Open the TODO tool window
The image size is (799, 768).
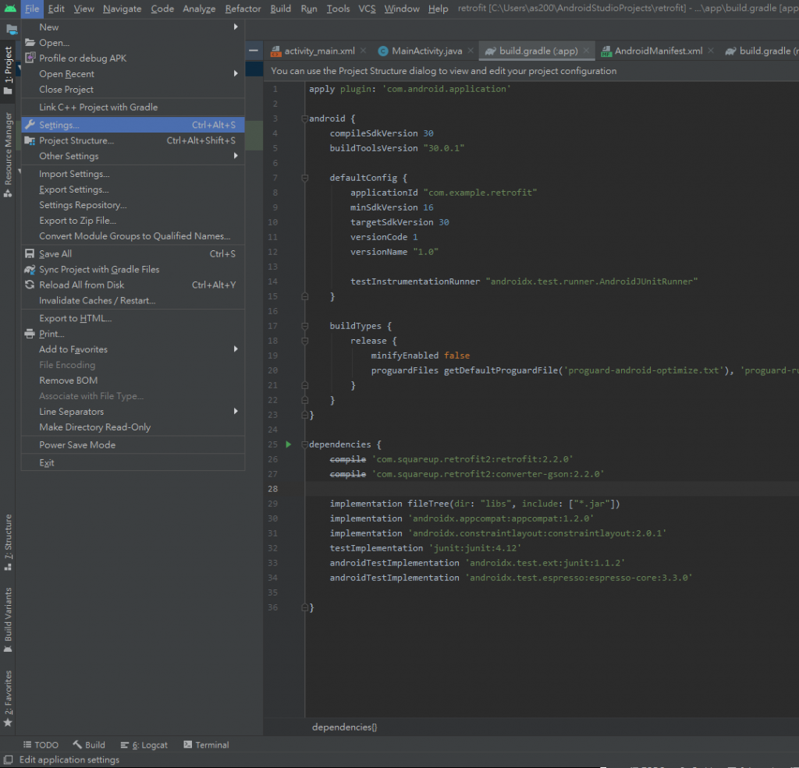[41, 745]
